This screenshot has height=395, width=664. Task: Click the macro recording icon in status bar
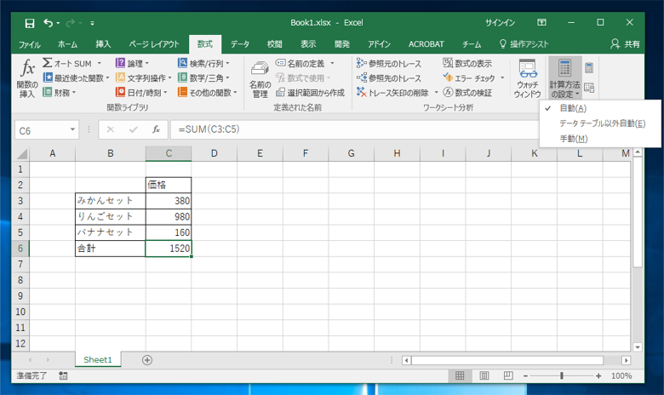63,375
